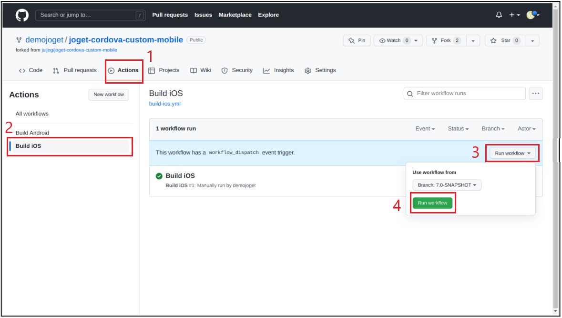
Task: Open the three-dot workflow options menu
Action: point(535,93)
